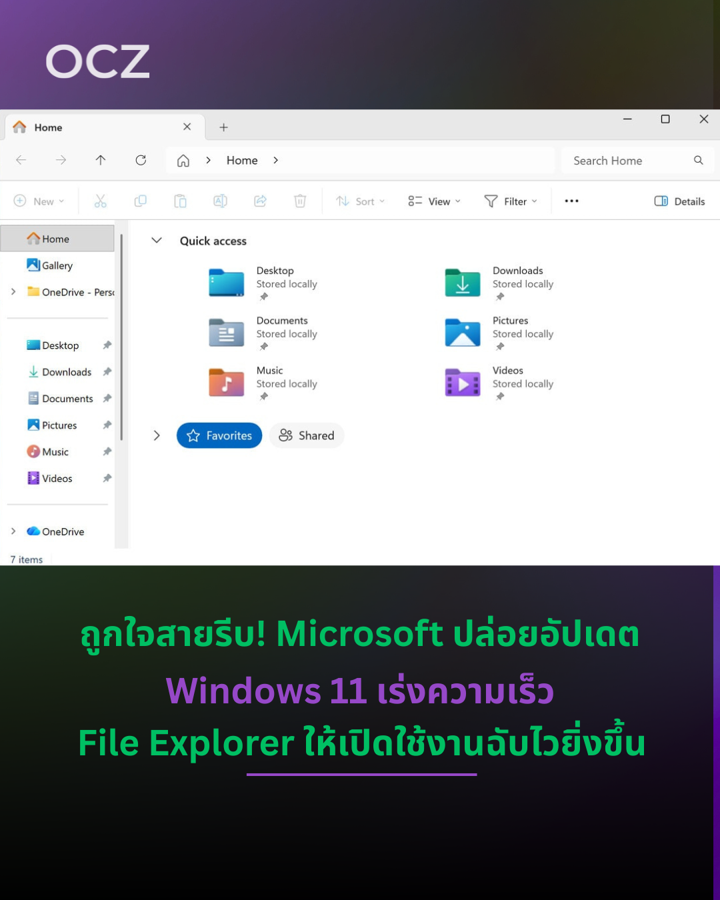
Task: Click the Share icon in toolbar
Action: pyautogui.click(x=260, y=201)
